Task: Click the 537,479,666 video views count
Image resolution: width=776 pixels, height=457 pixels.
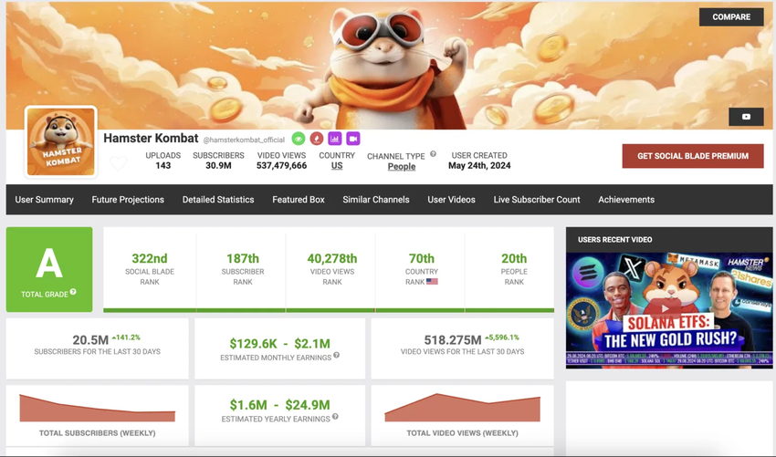Action: click(281, 166)
